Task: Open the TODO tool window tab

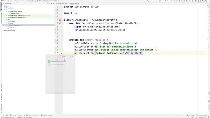Action: (x=6, y=115)
